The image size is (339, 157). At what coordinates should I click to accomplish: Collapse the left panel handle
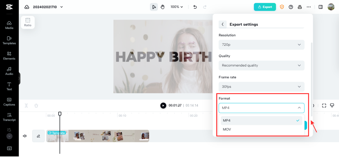coord(19,78)
